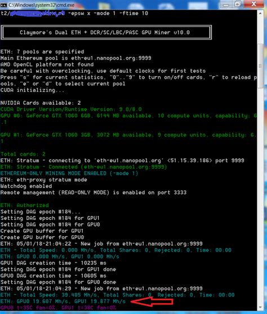Click 'Total cards: 2' line
Viewport: 267px width, 314px height.
pos(23,154)
